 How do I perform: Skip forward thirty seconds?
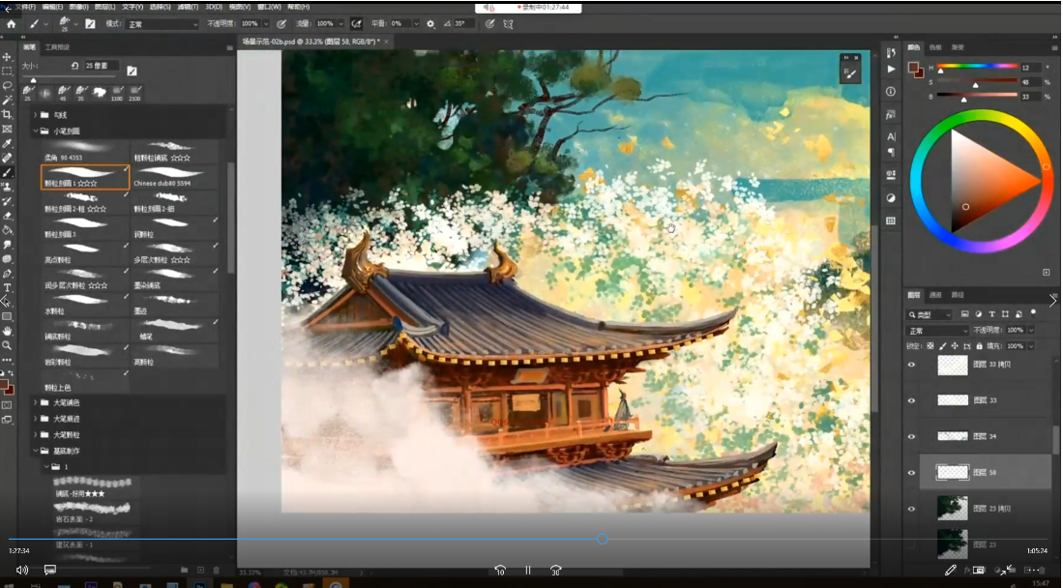[x=556, y=571]
